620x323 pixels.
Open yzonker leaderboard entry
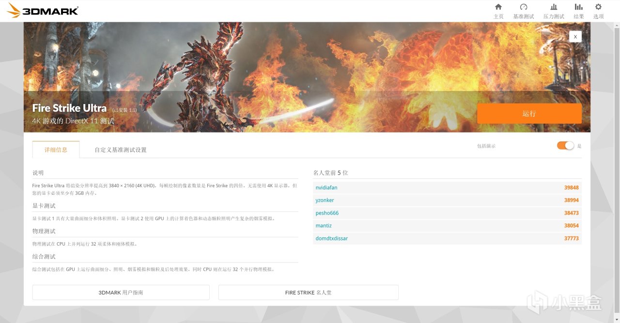click(325, 200)
